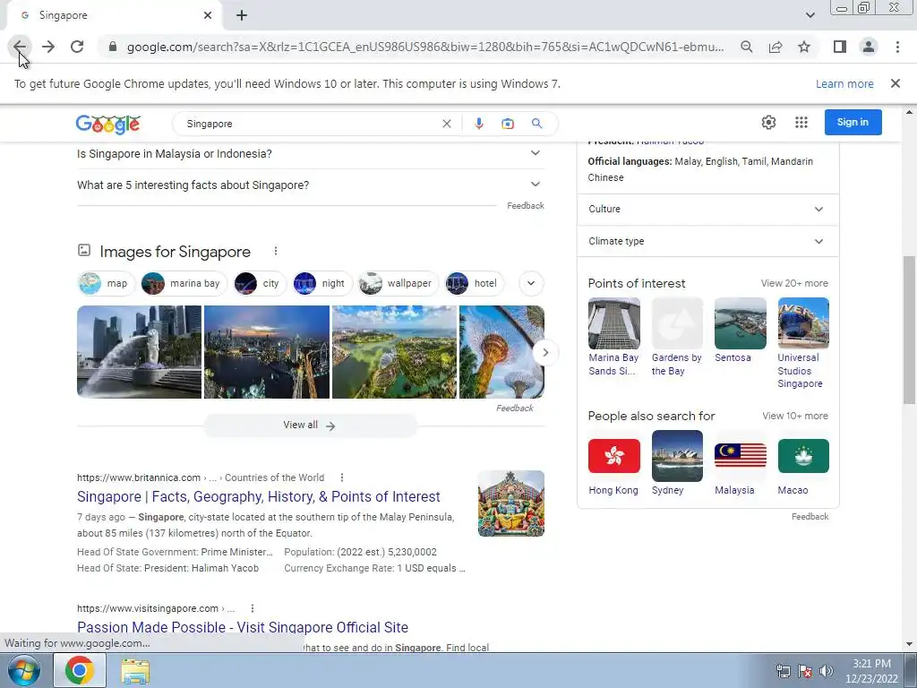The image size is (917, 688).
Task: Click the address bar URL
Action: click(424, 47)
